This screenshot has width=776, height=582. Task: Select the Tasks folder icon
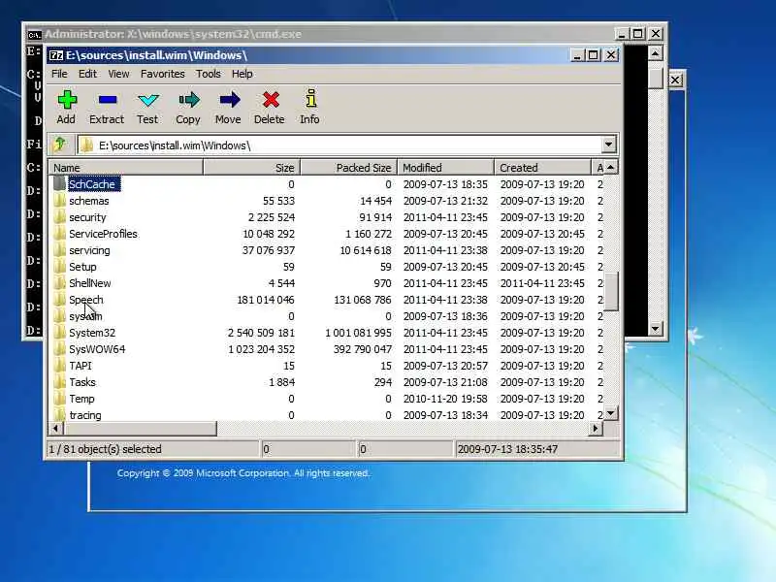59,382
